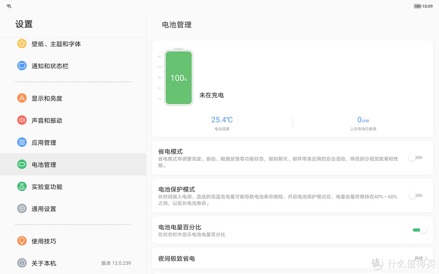Click the 电池管理 page title
The width and height of the screenshot is (439, 274).
[x=177, y=25]
